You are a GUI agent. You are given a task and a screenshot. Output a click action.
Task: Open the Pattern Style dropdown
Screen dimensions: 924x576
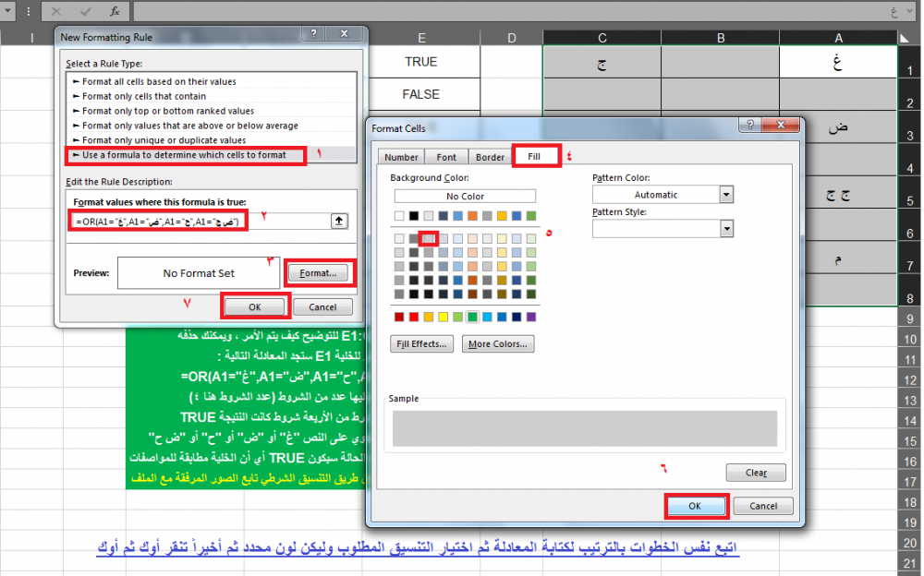[726, 229]
